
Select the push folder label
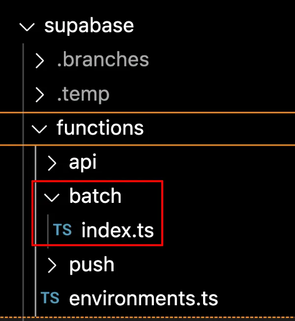point(92,265)
